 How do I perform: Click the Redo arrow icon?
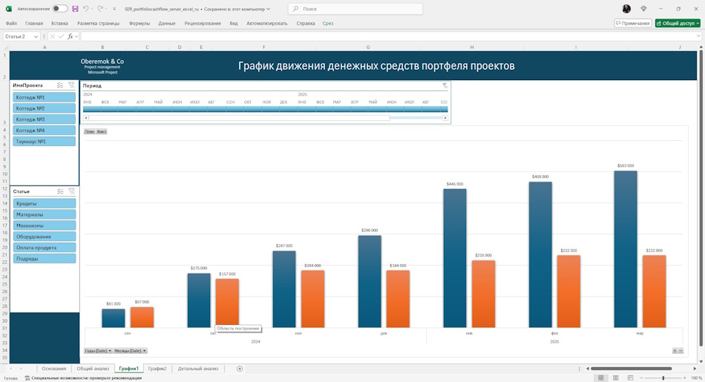(100, 9)
